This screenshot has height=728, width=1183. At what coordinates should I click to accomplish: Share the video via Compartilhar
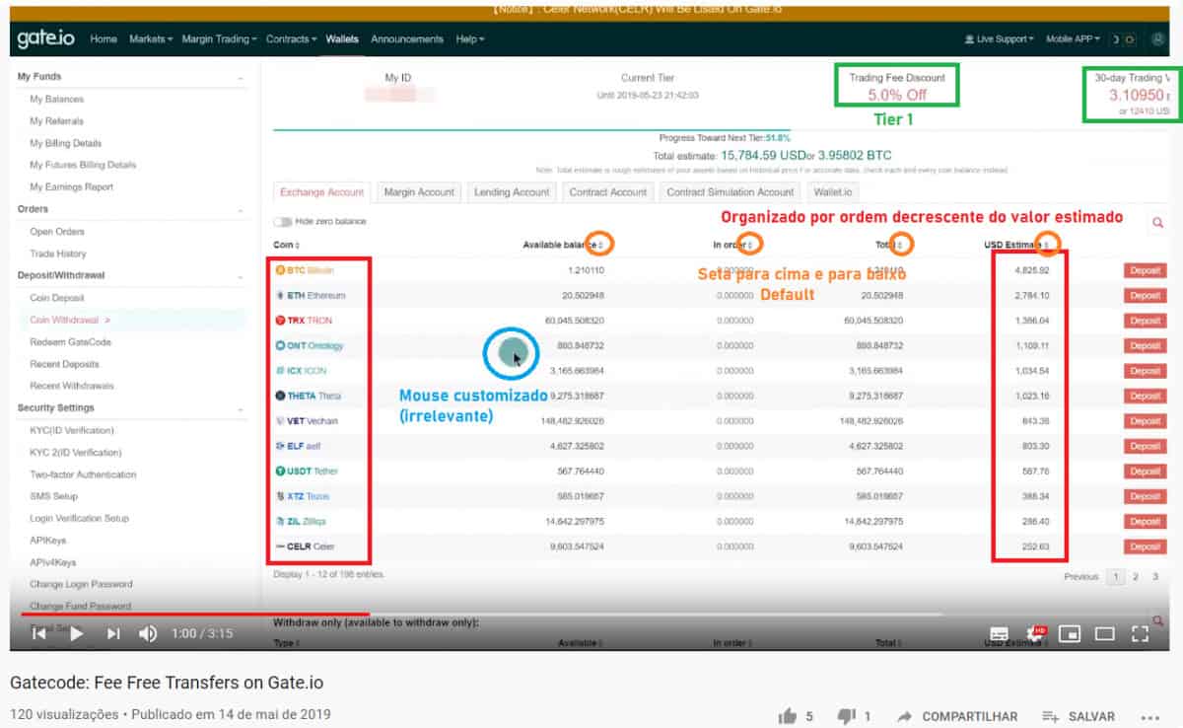(x=956, y=716)
